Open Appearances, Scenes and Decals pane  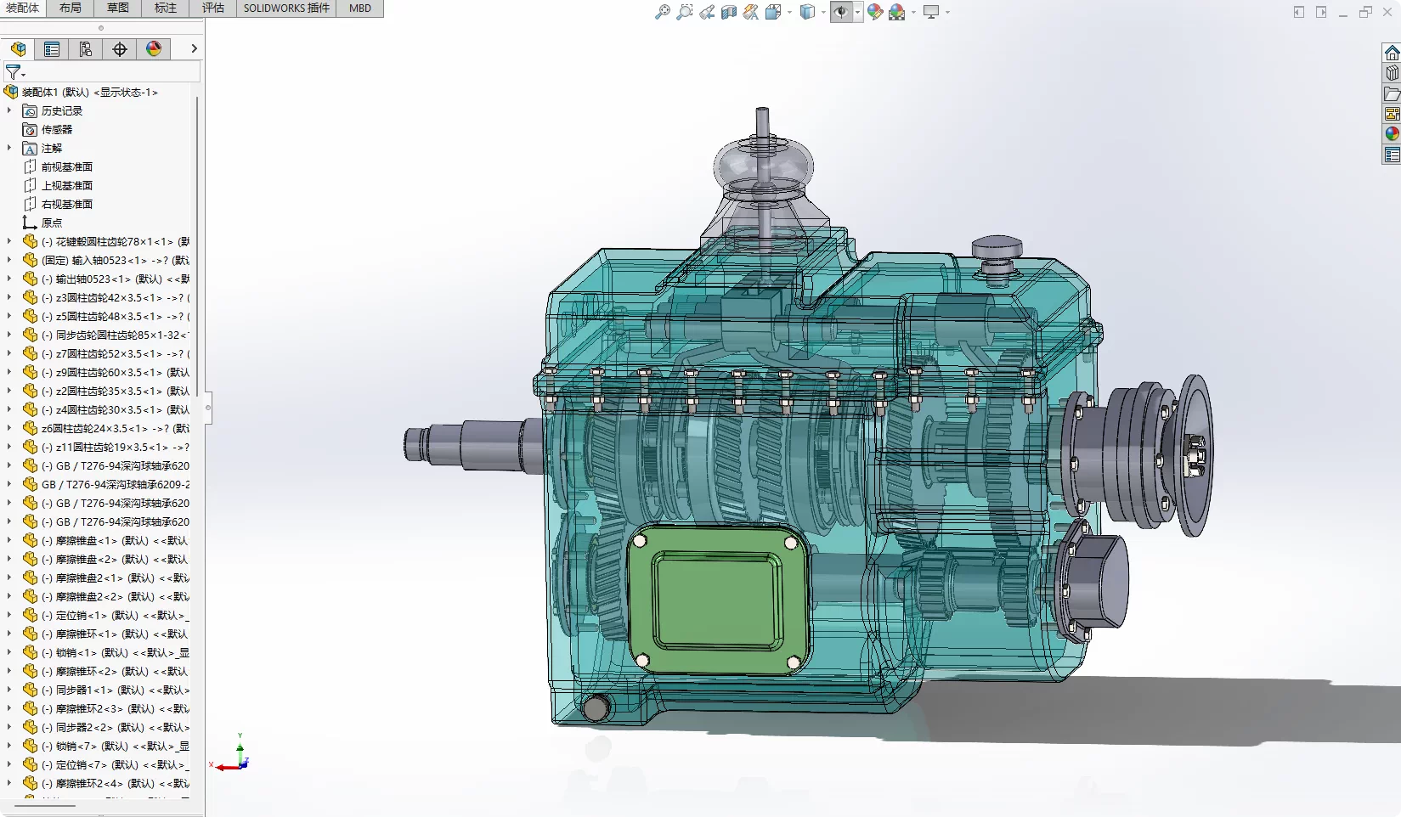coord(1392,134)
